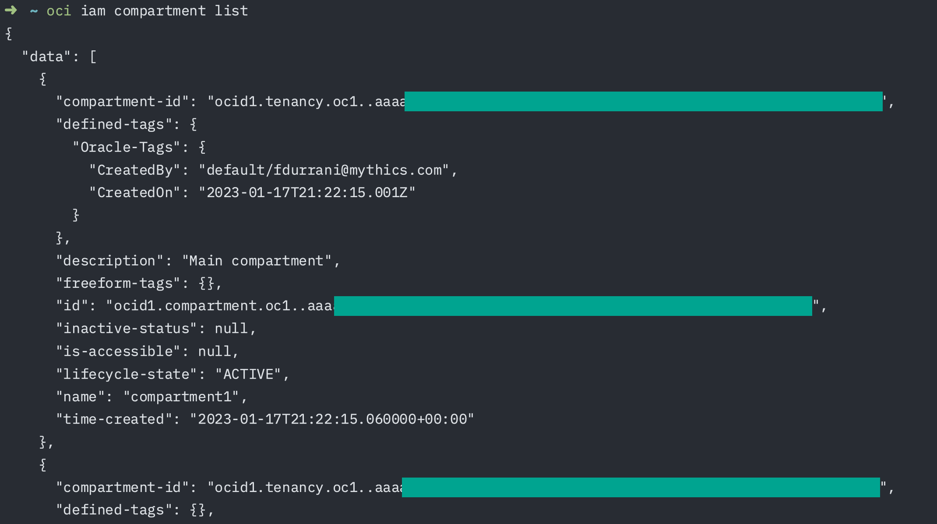The height and width of the screenshot is (524, 937).
Task: Click the "freeform-tags" key
Action: (118, 283)
